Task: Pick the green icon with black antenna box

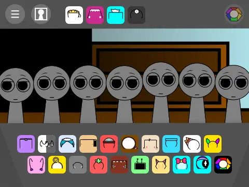Action: tap(140, 165)
